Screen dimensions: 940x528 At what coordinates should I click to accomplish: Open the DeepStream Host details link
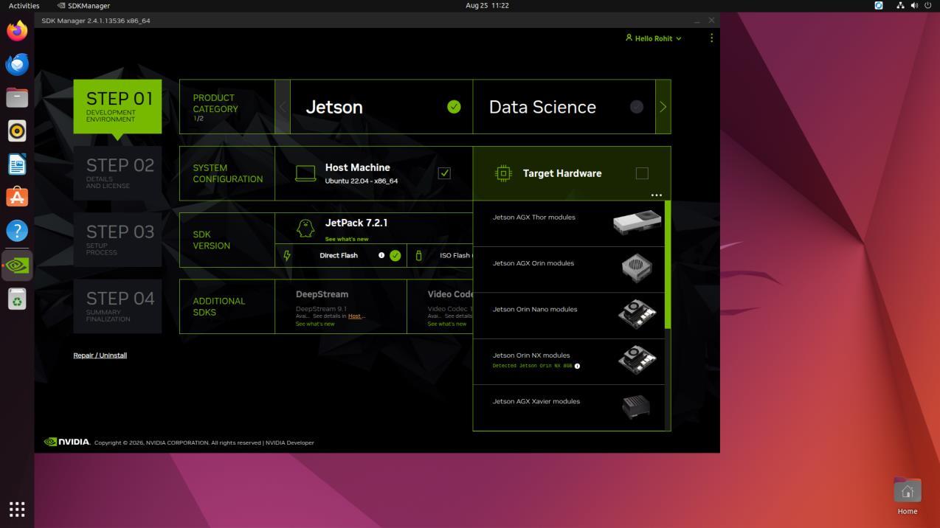click(x=356, y=316)
